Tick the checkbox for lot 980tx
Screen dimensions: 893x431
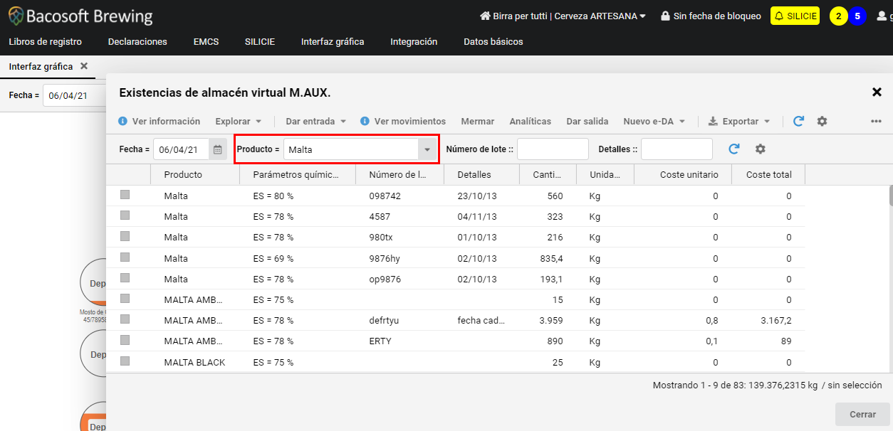click(125, 236)
